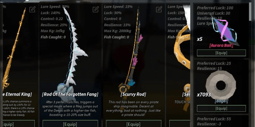The width and height of the screenshot is (255, 127).
Task: Equip the Eternal King rod
Action: point(19,124)
